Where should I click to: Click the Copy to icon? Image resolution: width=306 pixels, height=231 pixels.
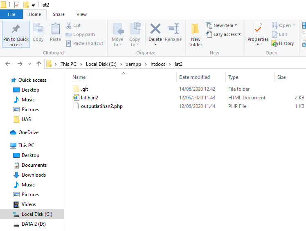coord(135,29)
